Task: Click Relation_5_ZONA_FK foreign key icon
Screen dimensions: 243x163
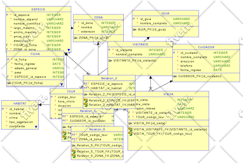Action: pos(74,156)
